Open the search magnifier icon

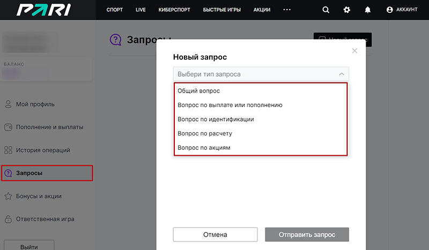[326, 10]
